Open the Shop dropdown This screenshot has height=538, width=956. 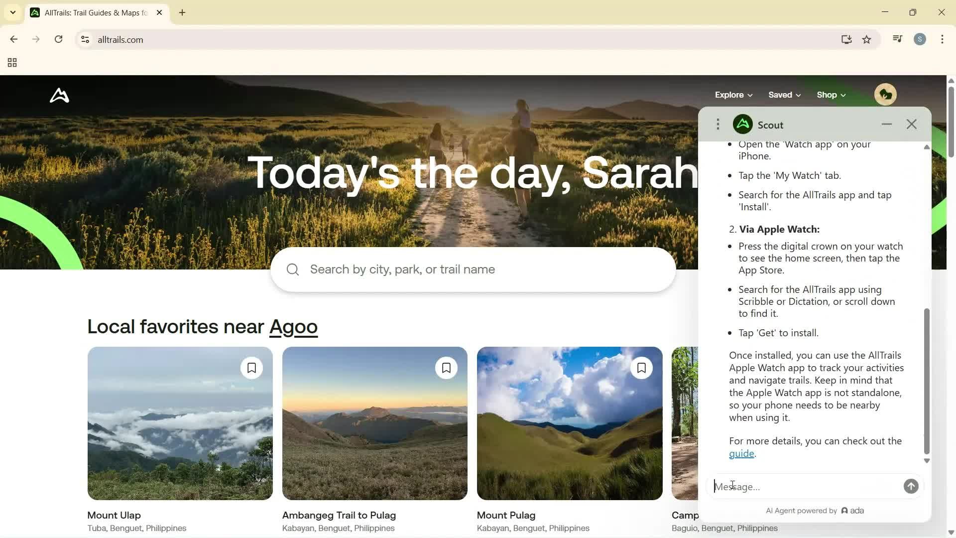tap(830, 95)
